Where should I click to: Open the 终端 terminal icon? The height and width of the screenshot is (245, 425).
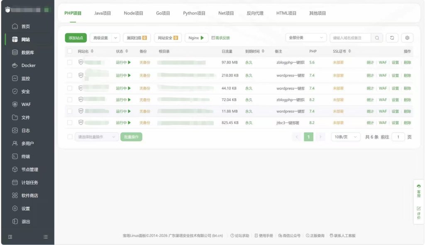click(15, 157)
